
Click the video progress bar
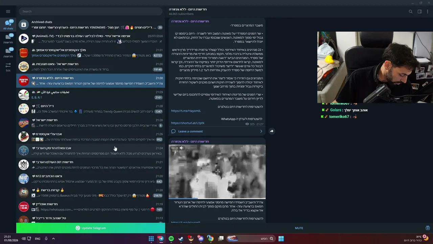217,199
